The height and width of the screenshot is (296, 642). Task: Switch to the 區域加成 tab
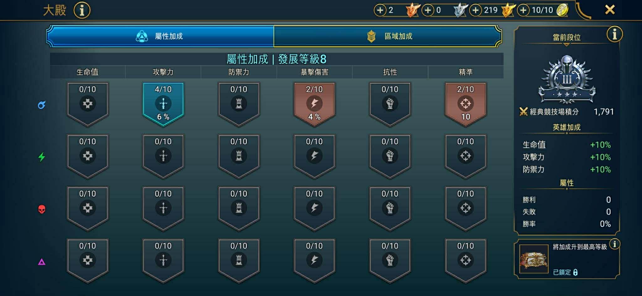click(387, 36)
